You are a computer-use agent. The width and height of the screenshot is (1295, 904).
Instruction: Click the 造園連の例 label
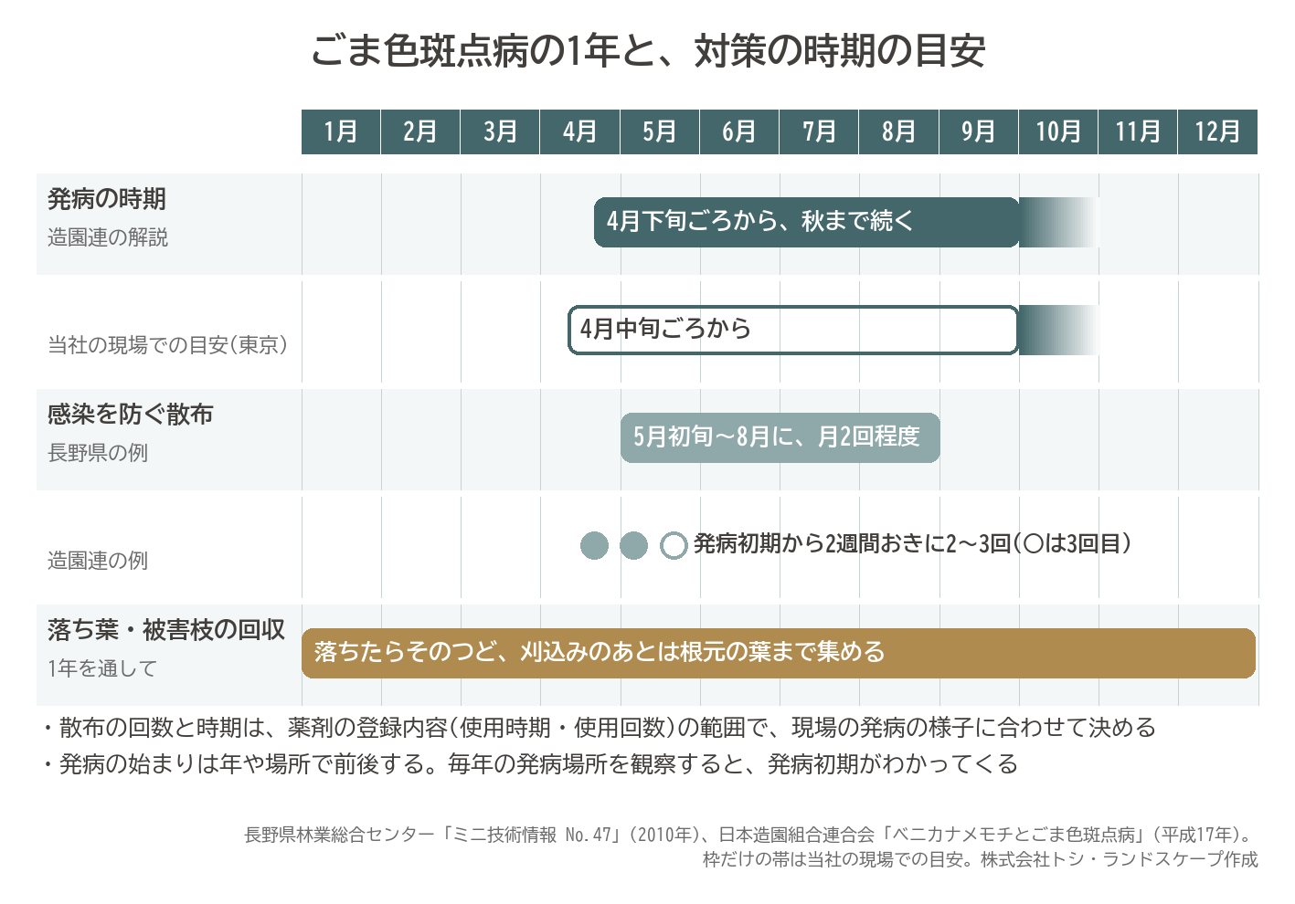98,561
